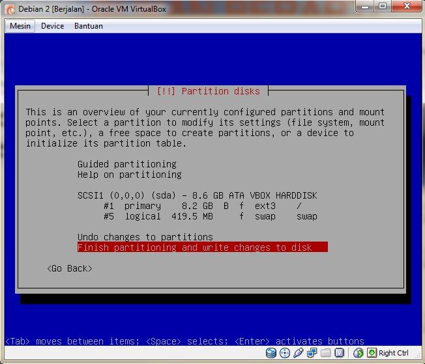Click the USB devices status icon
The image size is (425, 364).
click(298, 353)
